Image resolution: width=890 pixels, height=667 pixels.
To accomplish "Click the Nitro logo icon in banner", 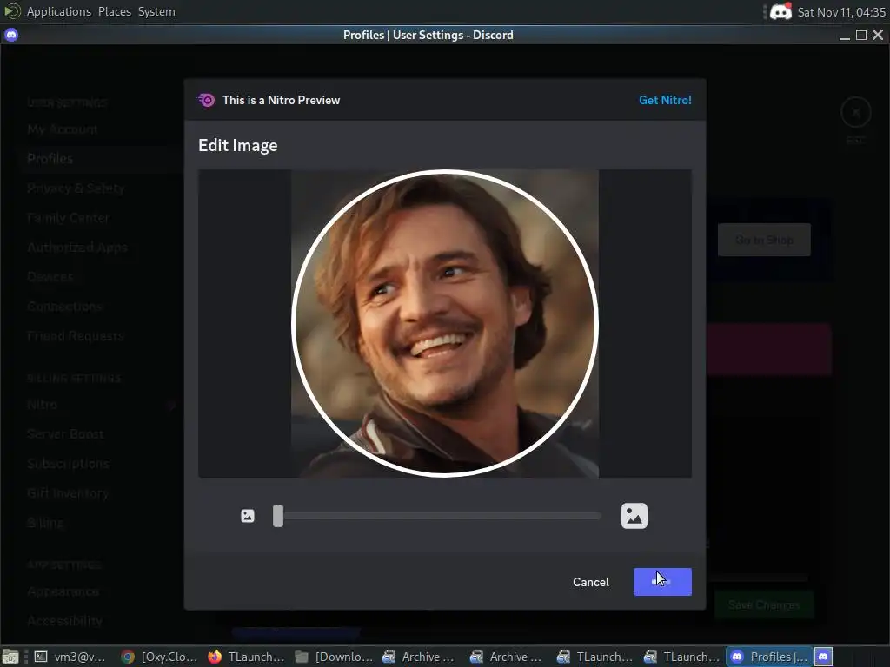I will click(x=206, y=101).
